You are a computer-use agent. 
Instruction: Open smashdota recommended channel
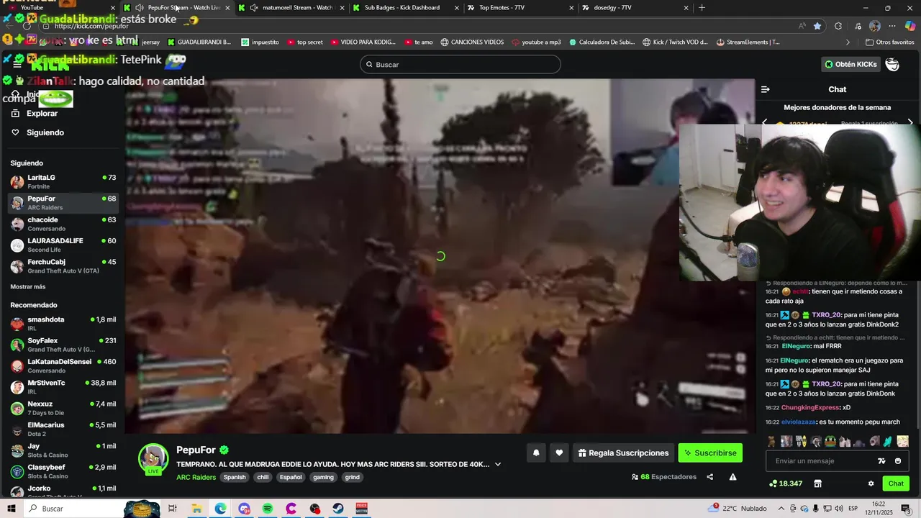pyautogui.click(x=63, y=323)
